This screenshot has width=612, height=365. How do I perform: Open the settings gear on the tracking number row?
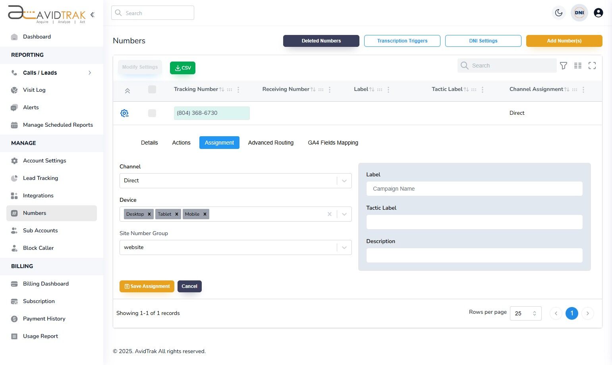pyautogui.click(x=124, y=113)
